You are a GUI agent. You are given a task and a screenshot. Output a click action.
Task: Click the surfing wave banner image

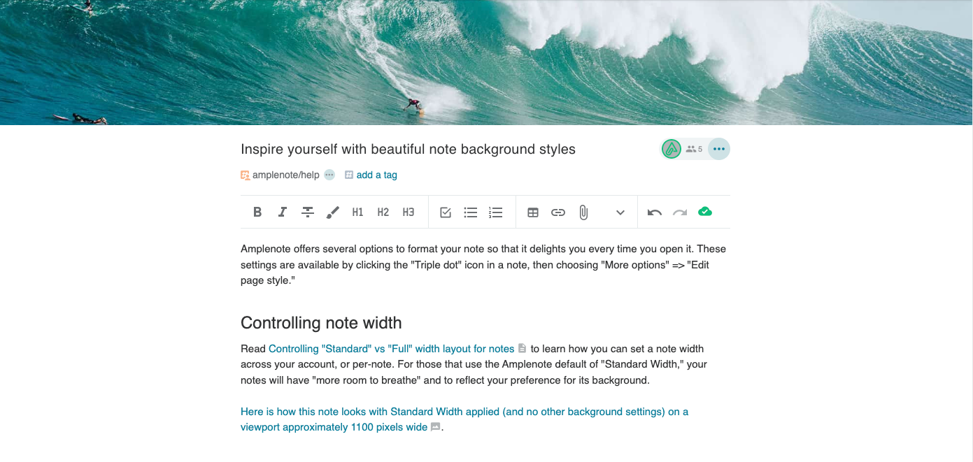coord(486,62)
